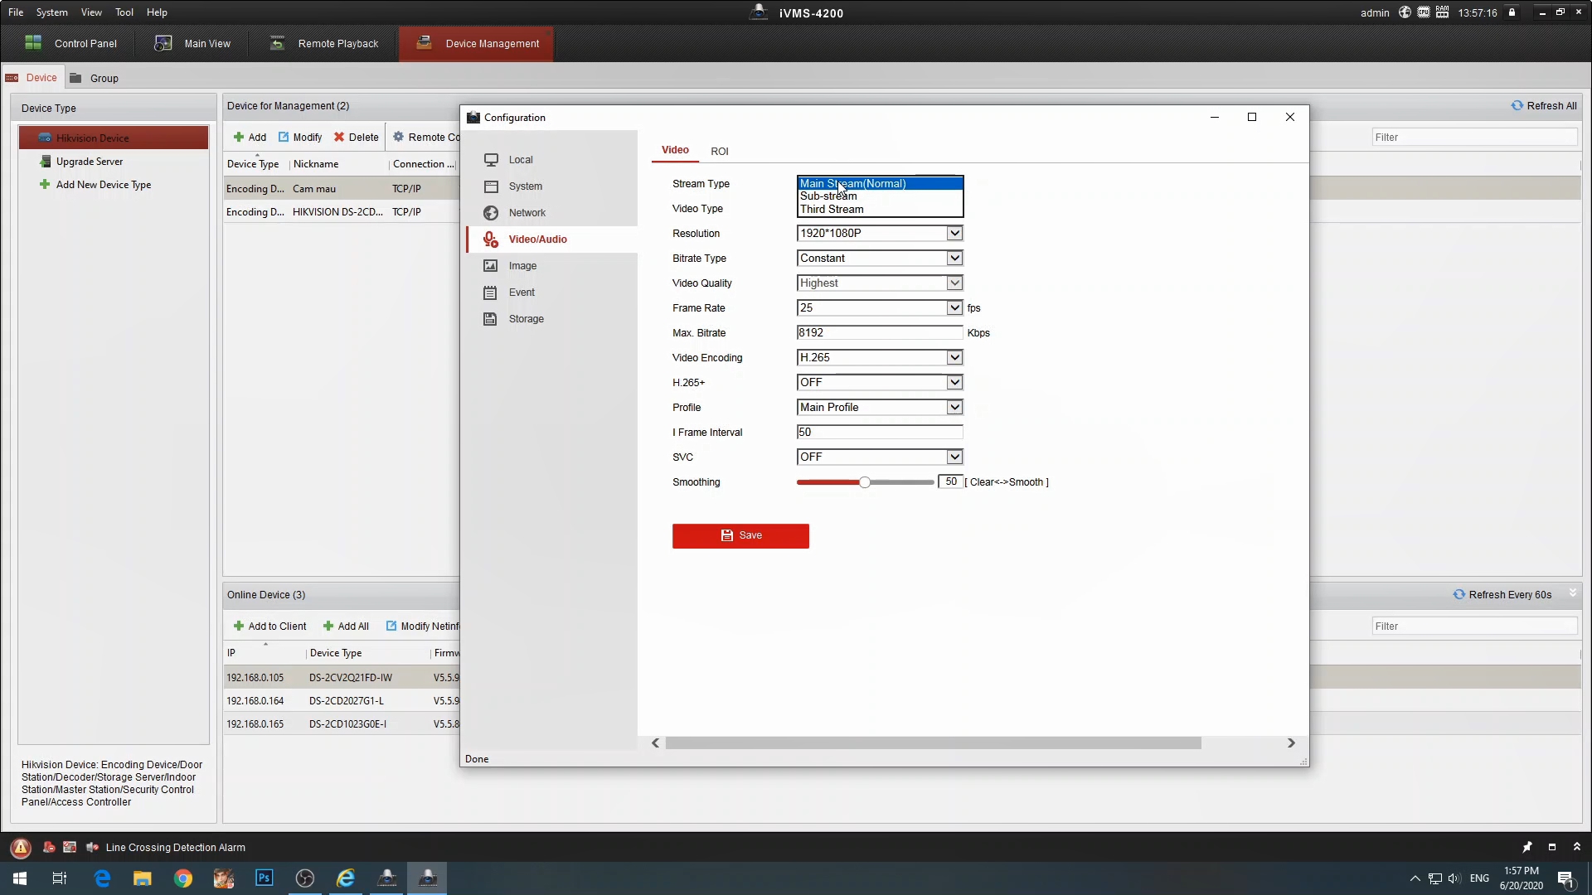Open Video/Audio configuration section

pyautogui.click(x=551, y=239)
